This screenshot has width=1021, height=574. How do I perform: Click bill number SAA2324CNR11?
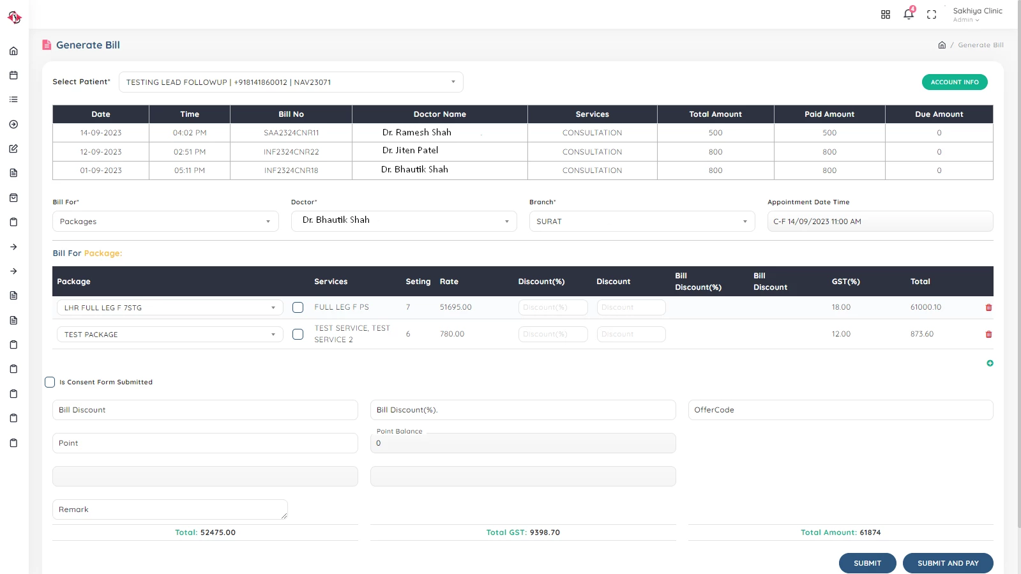coord(291,133)
